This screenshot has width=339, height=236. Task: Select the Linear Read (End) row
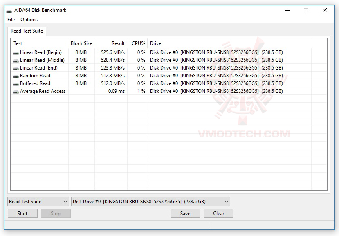point(169,68)
